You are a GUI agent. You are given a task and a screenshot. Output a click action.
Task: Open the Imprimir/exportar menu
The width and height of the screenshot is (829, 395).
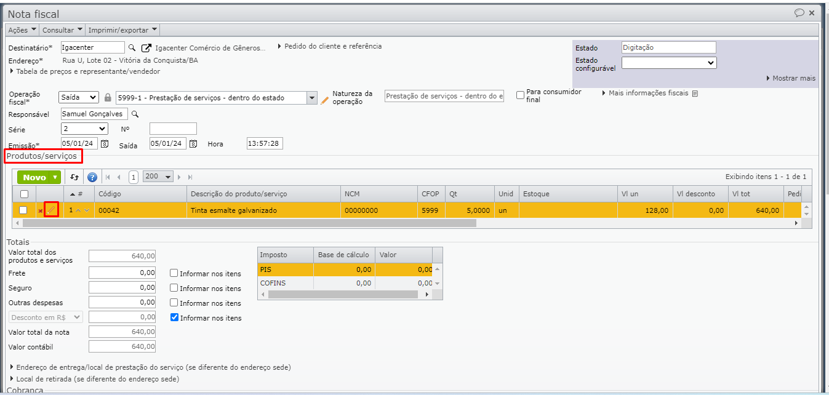[x=122, y=30]
